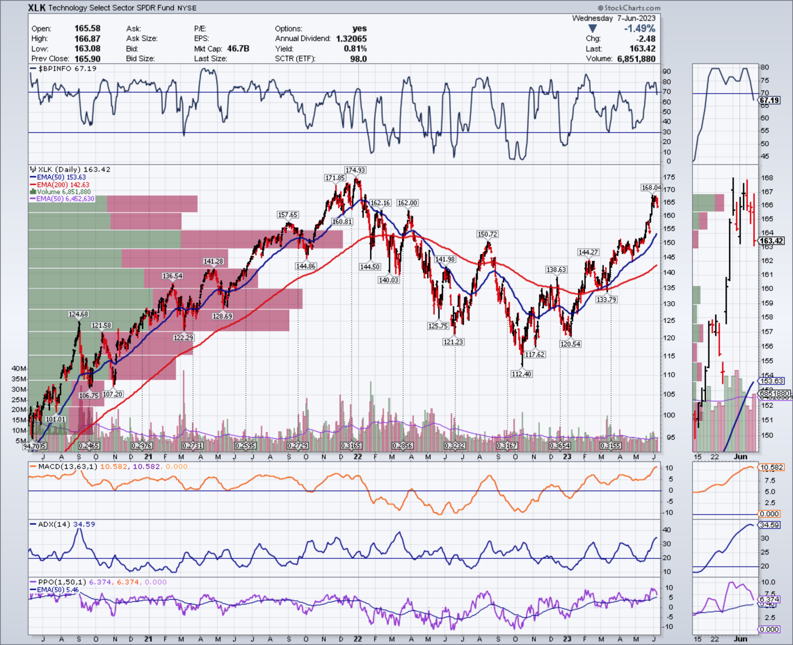Image resolution: width=793 pixels, height=645 pixels.
Task: Click the 162.16 price label
Action: click(381, 203)
